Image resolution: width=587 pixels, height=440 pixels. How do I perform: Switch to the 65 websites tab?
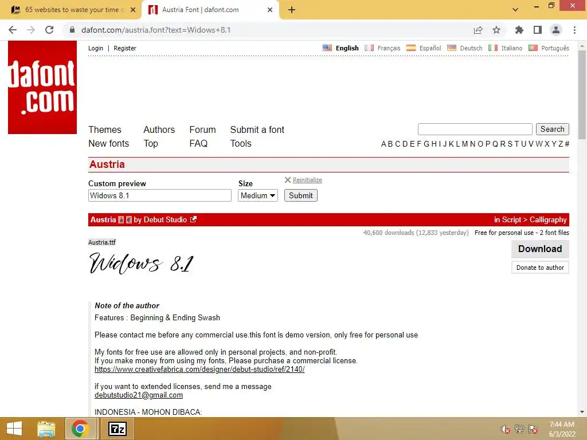pyautogui.click(x=71, y=10)
